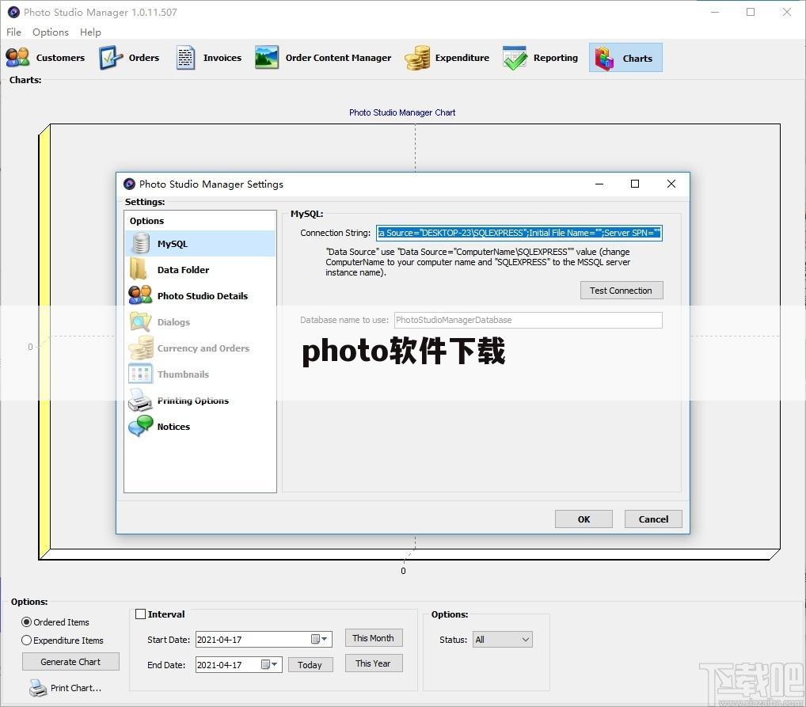Click the This Year button
Screen dimensions: 806x707
tap(373, 663)
